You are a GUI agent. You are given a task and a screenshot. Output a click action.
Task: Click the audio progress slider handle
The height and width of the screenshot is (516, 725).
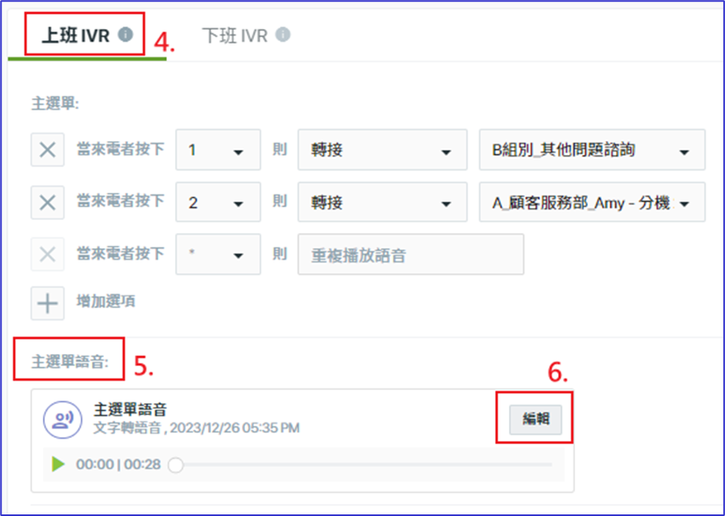click(x=176, y=464)
